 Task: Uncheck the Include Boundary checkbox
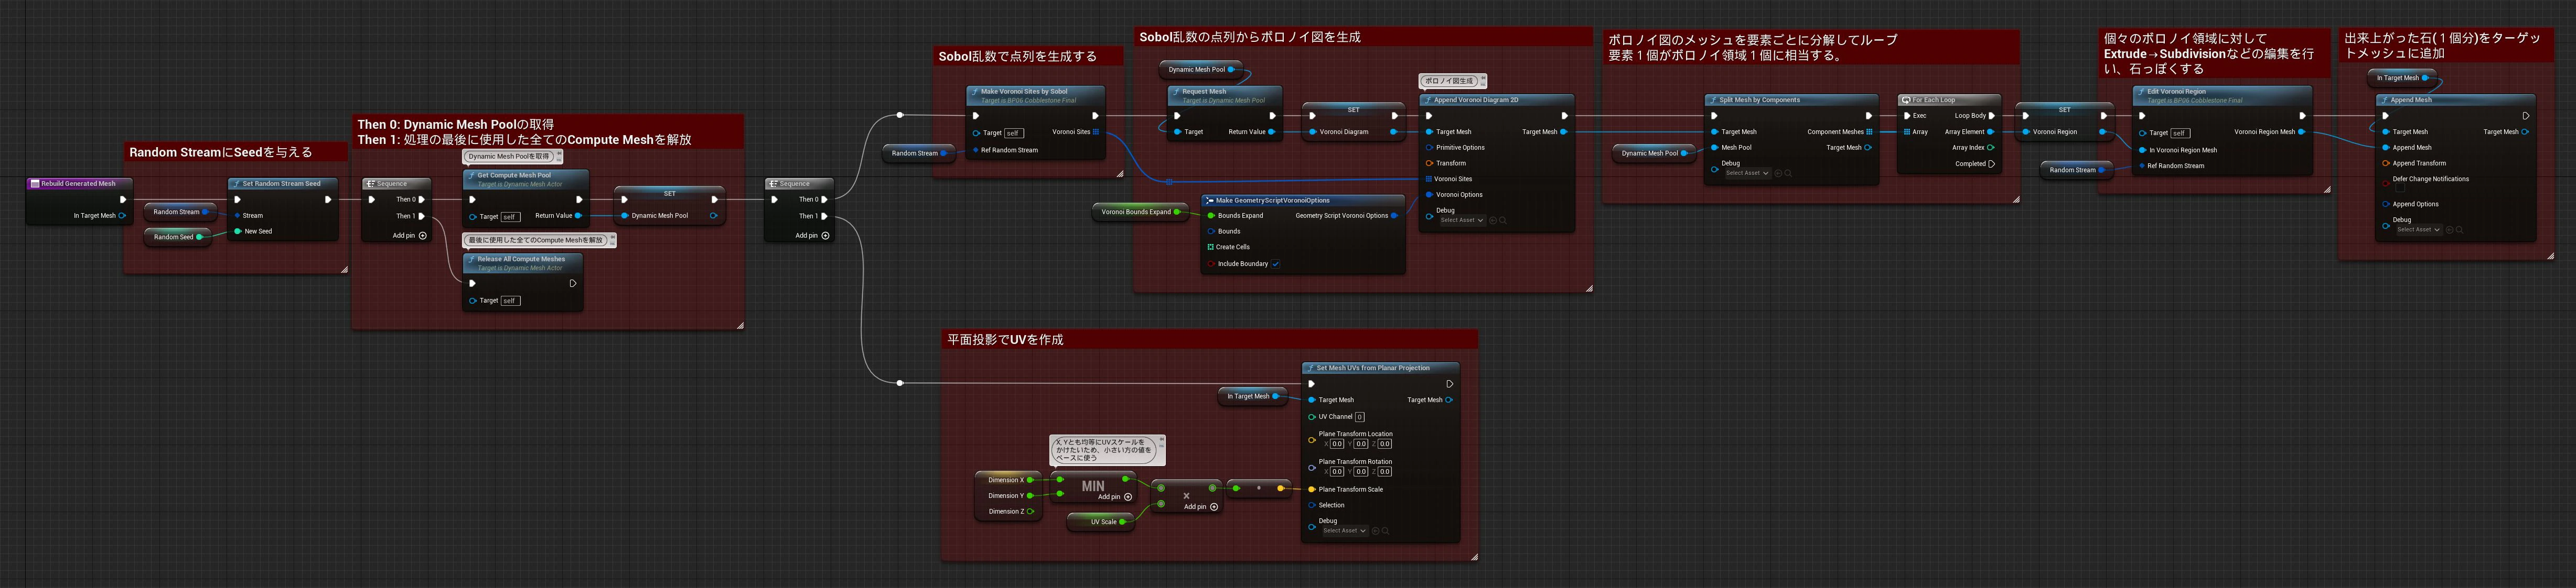[1276, 263]
